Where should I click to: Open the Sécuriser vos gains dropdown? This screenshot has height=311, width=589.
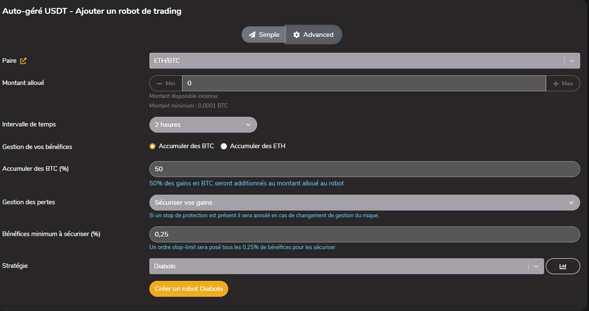365,203
